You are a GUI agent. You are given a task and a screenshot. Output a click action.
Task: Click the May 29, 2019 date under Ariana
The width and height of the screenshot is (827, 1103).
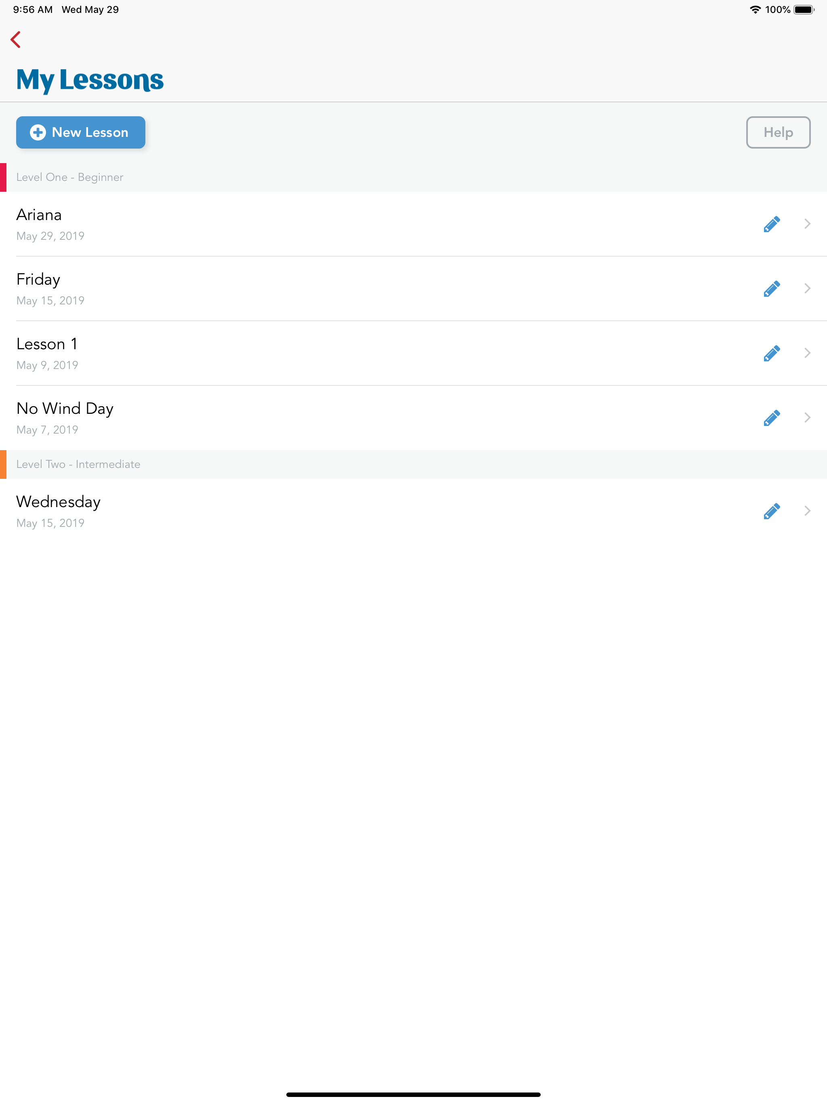coord(50,236)
